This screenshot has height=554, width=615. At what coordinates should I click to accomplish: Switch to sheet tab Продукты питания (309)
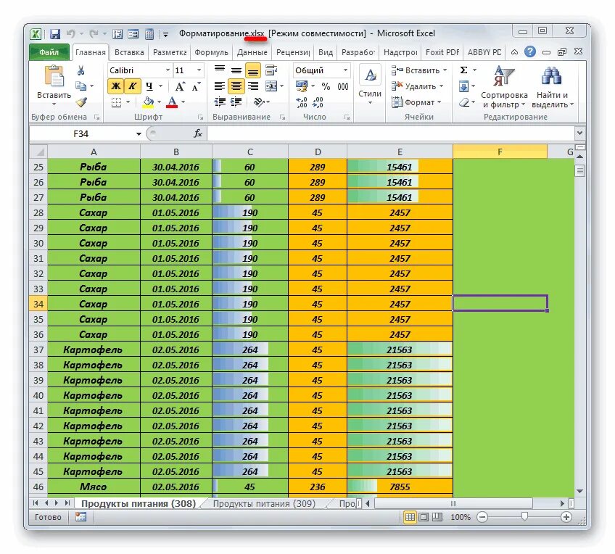[x=264, y=503]
